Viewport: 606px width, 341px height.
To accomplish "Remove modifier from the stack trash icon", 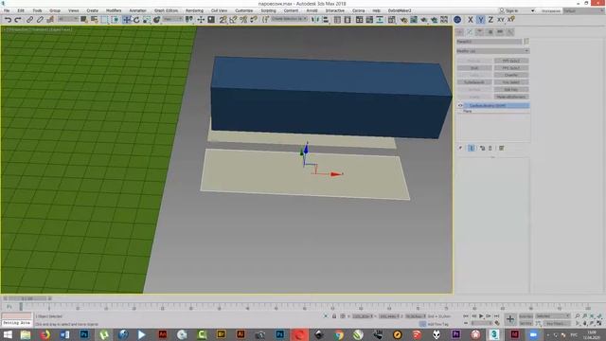I will 490,148.
